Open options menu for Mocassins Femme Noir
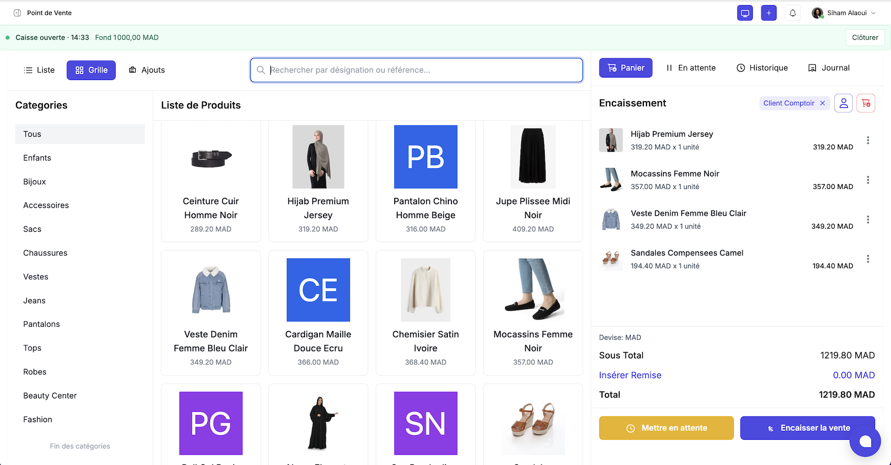The width and height of the screenshot is (891, 465). (x=868, y=180)
